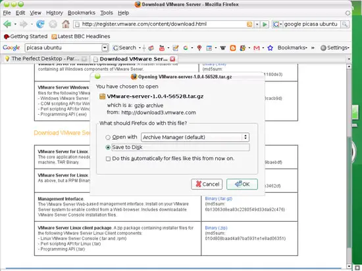The width and height of the screenshot is (362, 271).
Task: Open the Gmail icon in Google toolbar
Action: (257, 48)
